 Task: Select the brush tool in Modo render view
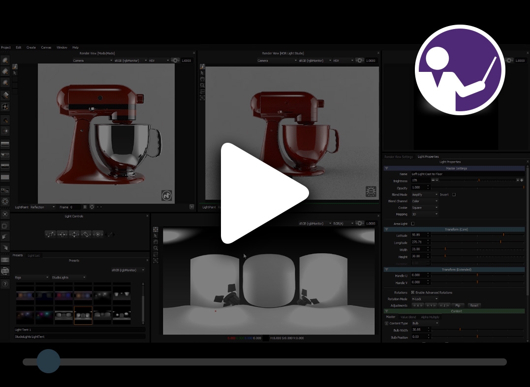pyautogui.click(x=15, y=66)
